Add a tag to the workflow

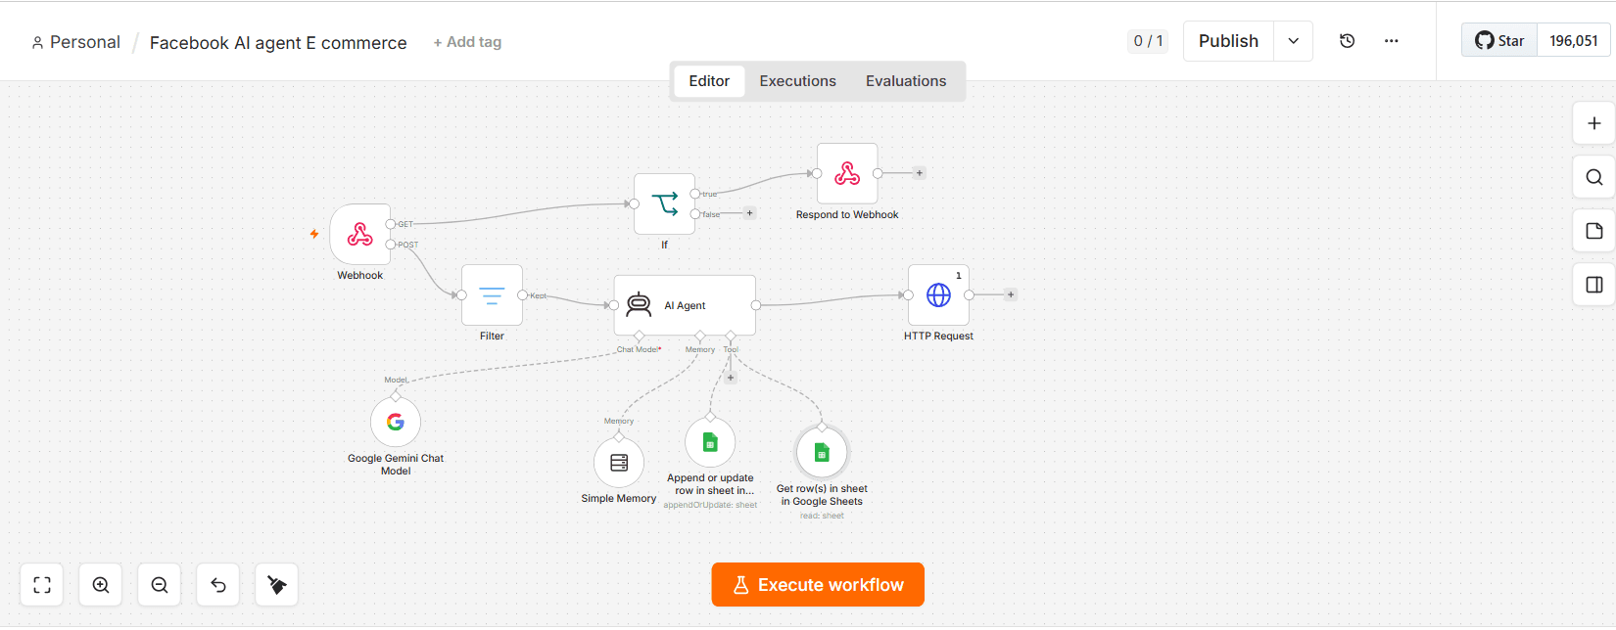pyautogui.click(x=467, y=42)
